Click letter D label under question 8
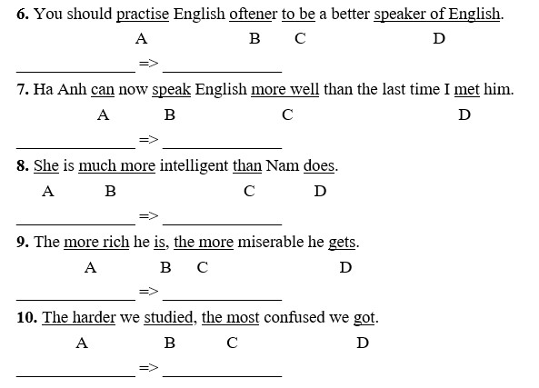Image resolution: width=539 pixels, height=388 pixels. pos(320,191)
